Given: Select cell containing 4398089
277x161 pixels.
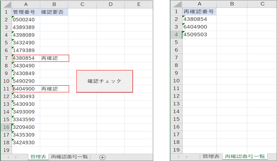Looking at the screenshot, I should click(x=26, y=35).
